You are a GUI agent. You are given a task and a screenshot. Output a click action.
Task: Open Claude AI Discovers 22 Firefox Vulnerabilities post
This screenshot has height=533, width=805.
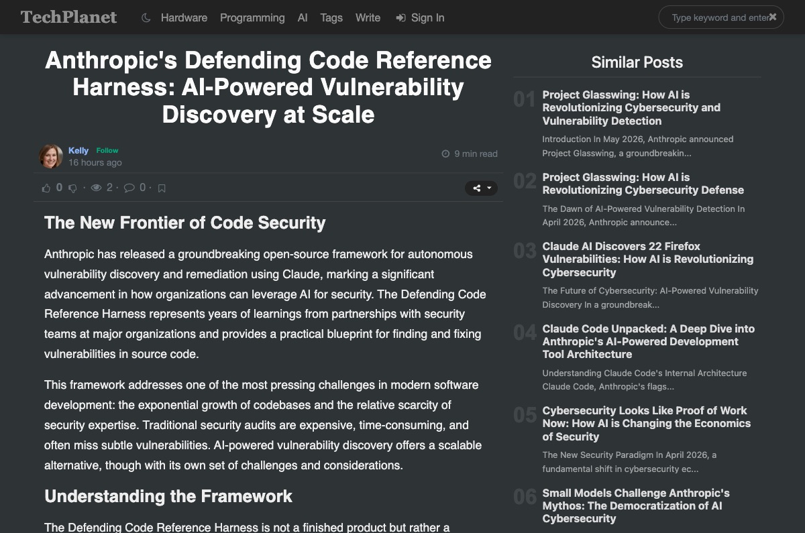(x=648, y=259)
